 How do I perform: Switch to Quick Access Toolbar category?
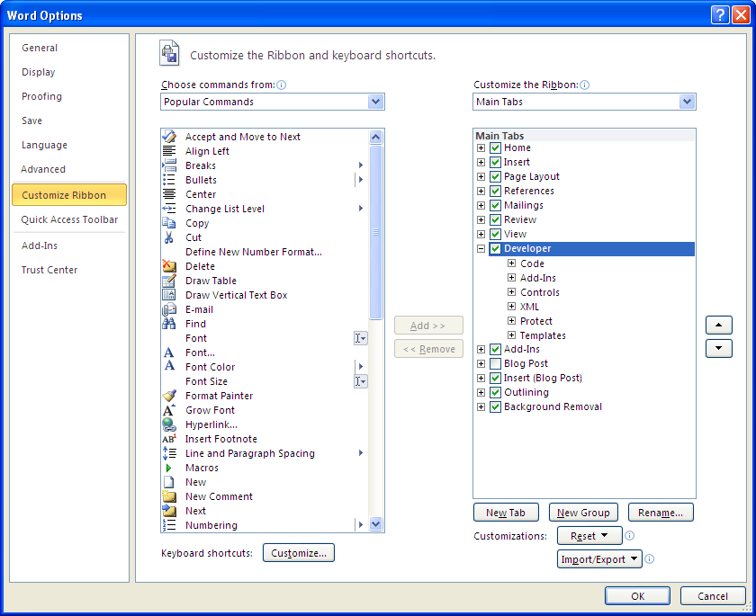point(69,219)
